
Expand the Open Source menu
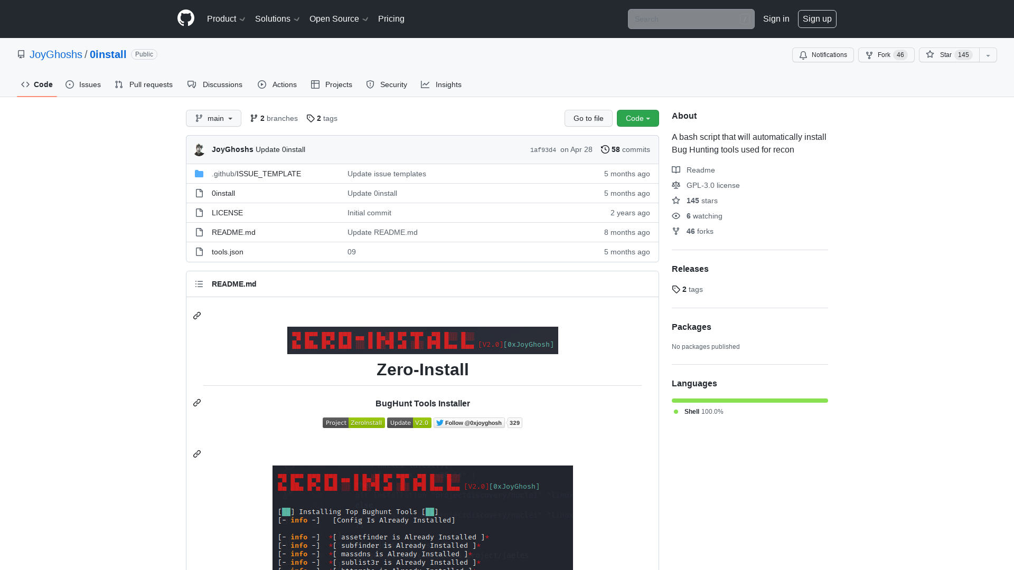coord(339,19)
